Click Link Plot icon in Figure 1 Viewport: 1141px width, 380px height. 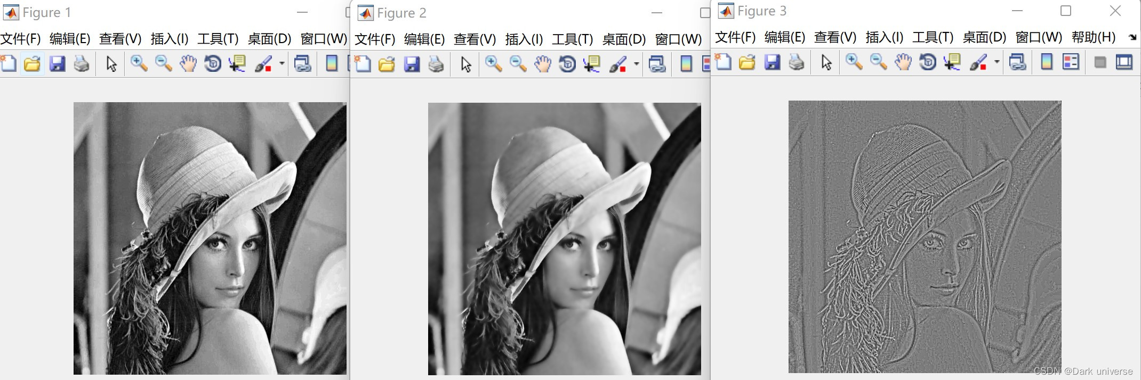pyautogui.click(x=303, y=63)
